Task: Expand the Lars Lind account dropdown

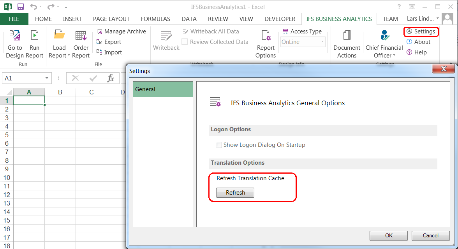Action: pyautogui.click(x=438, y=19)
